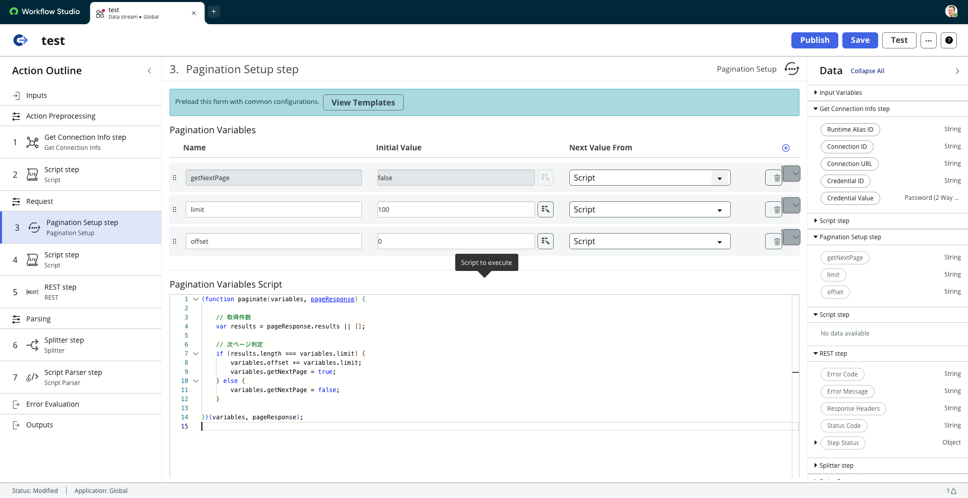
Task: Open Next Value From dropdown for limit
Action: coord(650,209)
